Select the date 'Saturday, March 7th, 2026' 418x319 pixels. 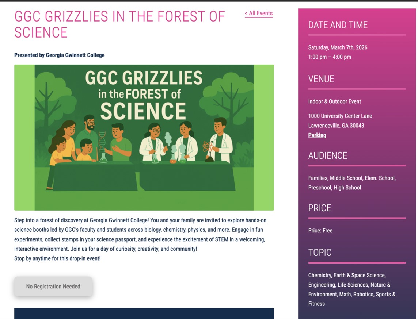pyautogui.click(x=338, y=47)
